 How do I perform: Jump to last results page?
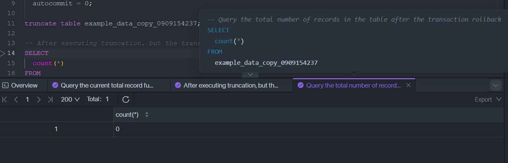pos(50,99)
